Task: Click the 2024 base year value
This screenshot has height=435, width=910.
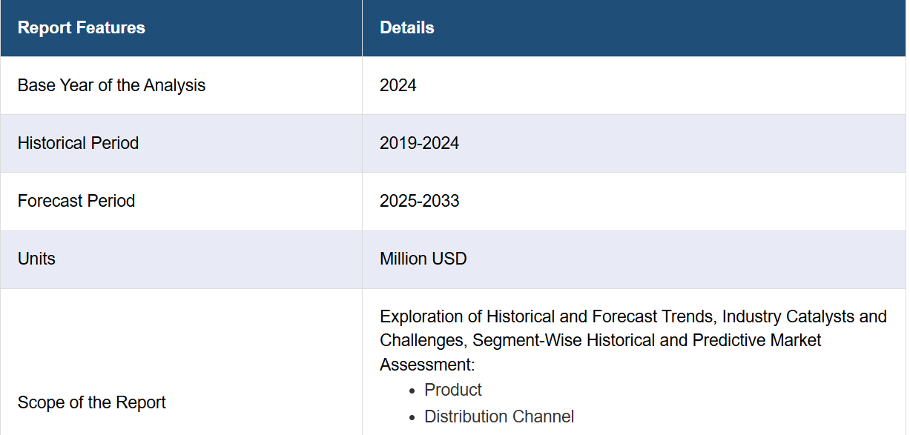Action: (x=398, y=86)
